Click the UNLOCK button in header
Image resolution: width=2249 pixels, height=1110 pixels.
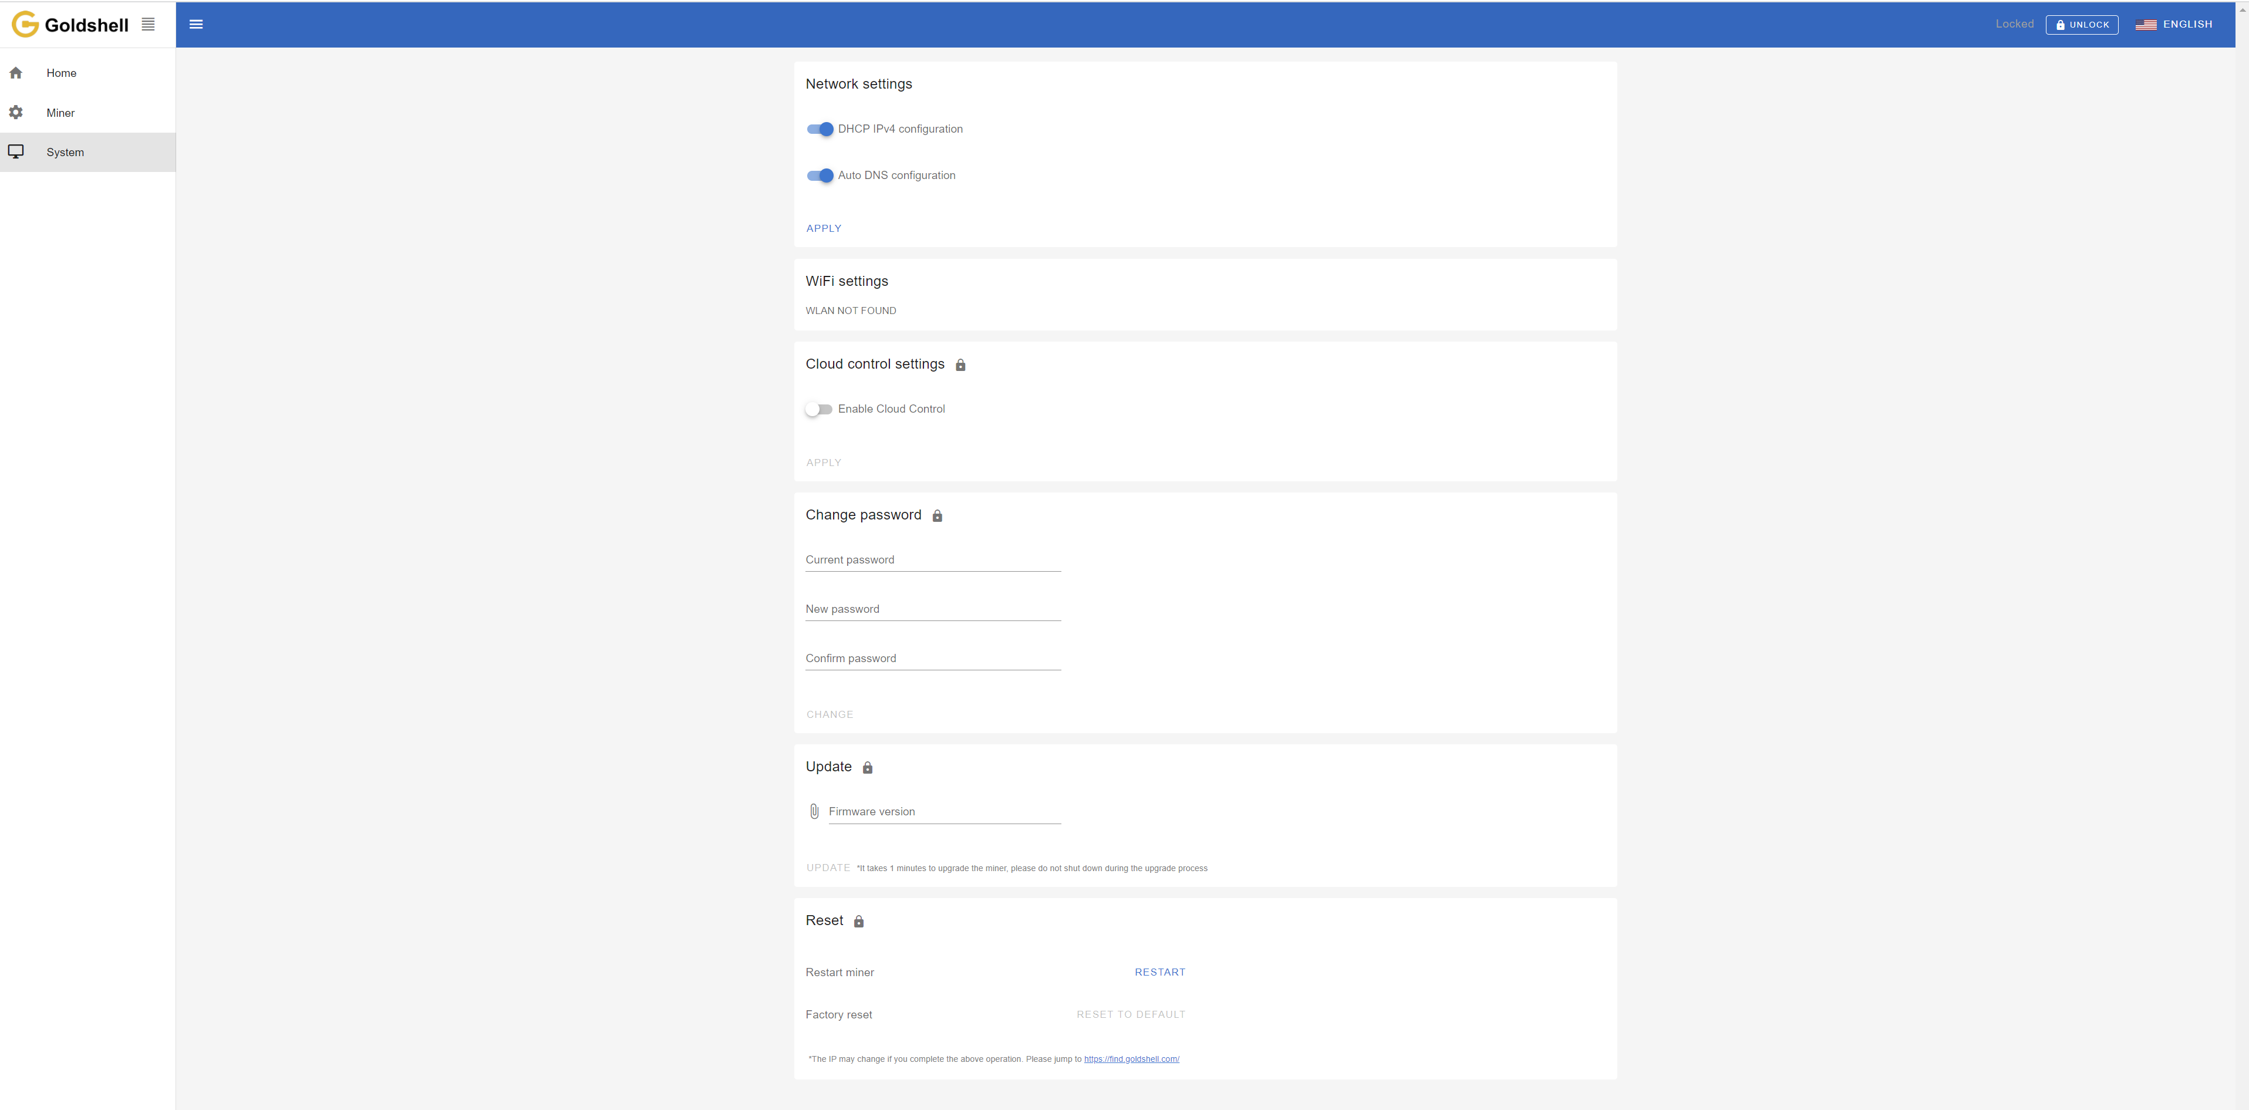[2081, 25]
